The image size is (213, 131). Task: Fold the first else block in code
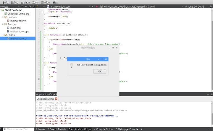[x=43, y=49]
